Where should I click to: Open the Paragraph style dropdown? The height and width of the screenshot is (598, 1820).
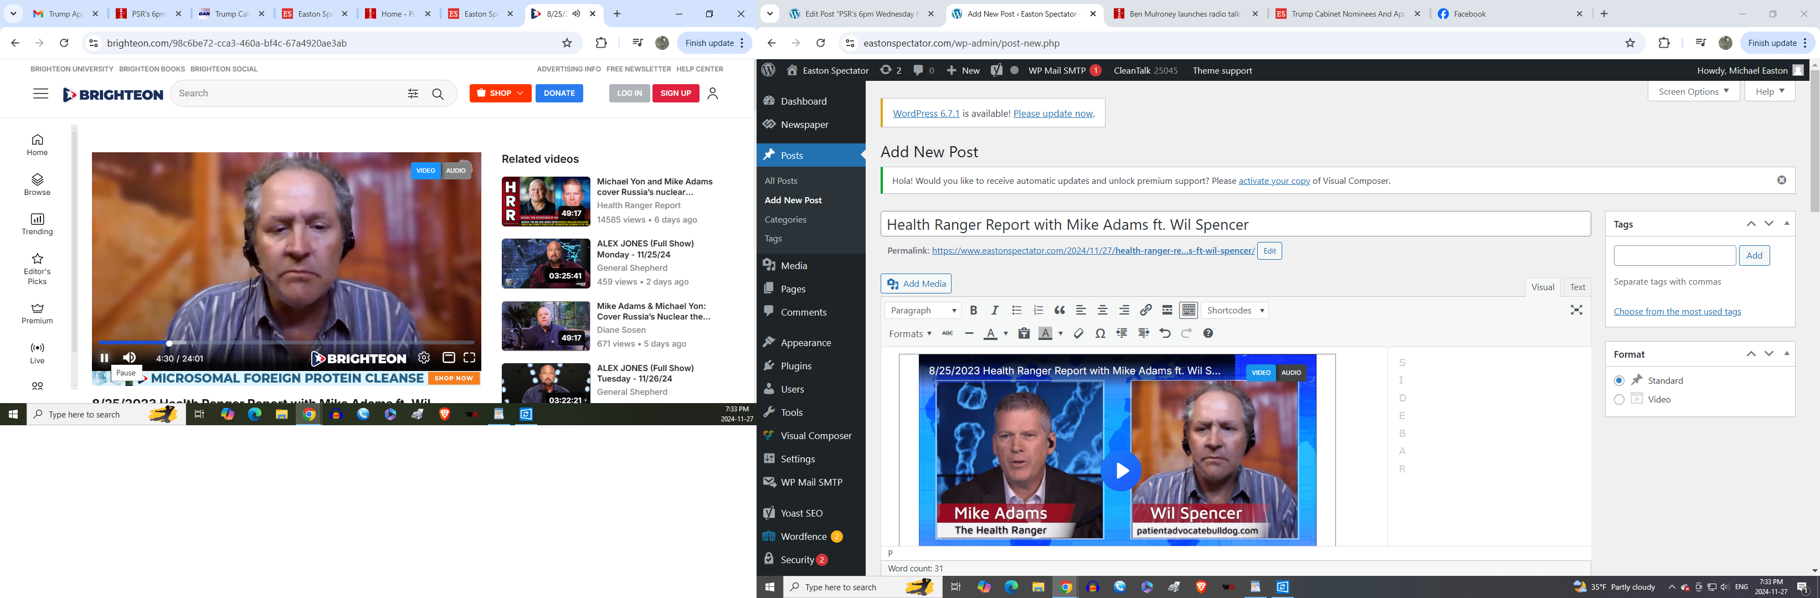point(923,310)
